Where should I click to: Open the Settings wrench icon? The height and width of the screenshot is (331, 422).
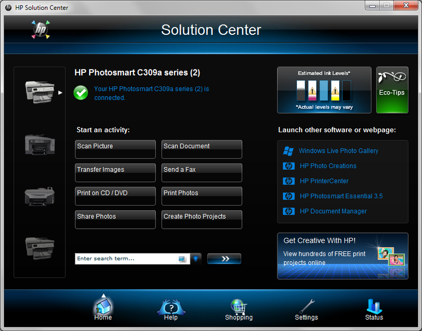[x=307, y=306]
